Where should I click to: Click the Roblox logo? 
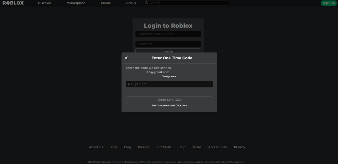pos(13,3)
